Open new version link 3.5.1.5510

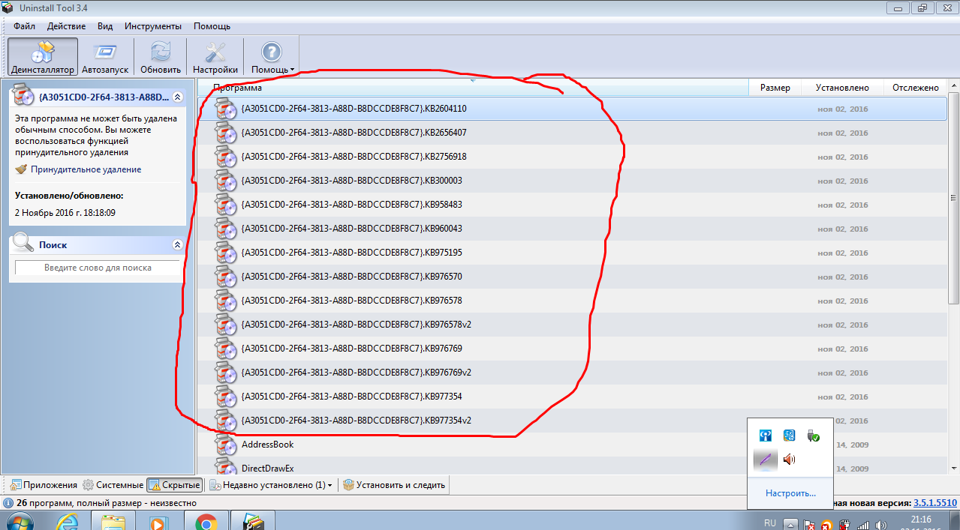pyautogui.click(x=935, y=503)
